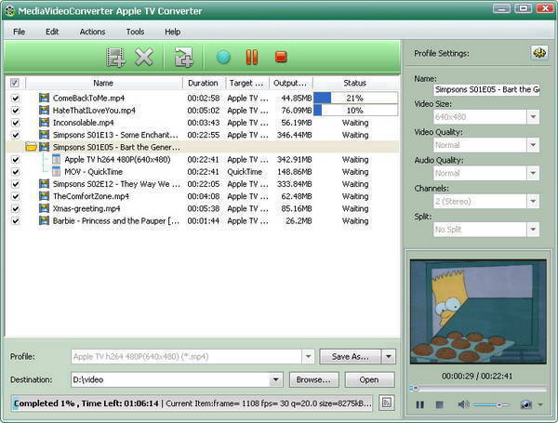Click file icon of Simpsons S02E12
Screen dimensions: 558x423
44,184
